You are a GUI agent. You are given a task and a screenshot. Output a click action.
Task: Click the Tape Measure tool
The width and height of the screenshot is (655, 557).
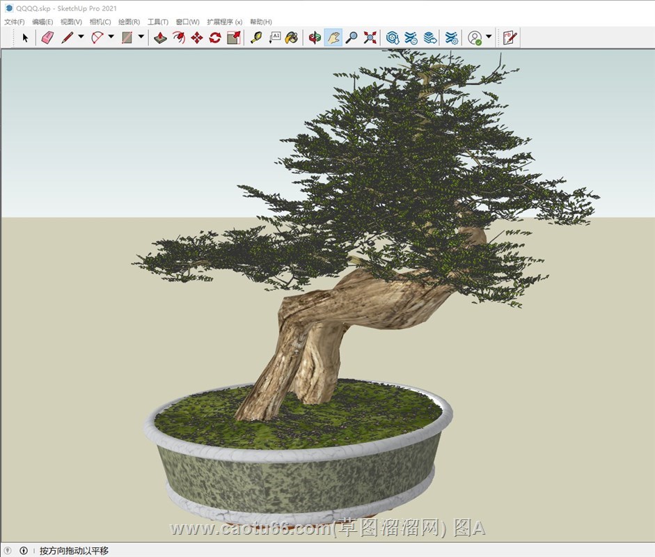tap(256, 38)
